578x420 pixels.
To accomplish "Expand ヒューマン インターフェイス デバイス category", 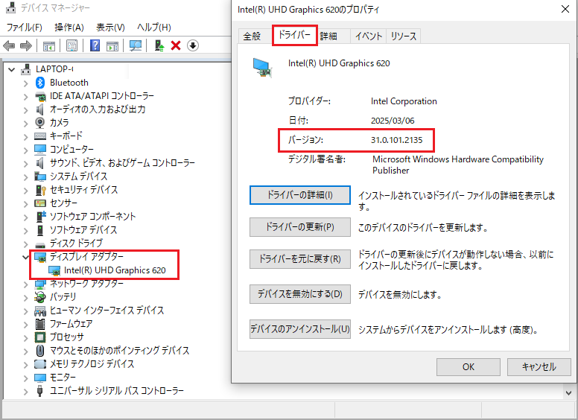I will pyautogui.click(x=25, y=311).
